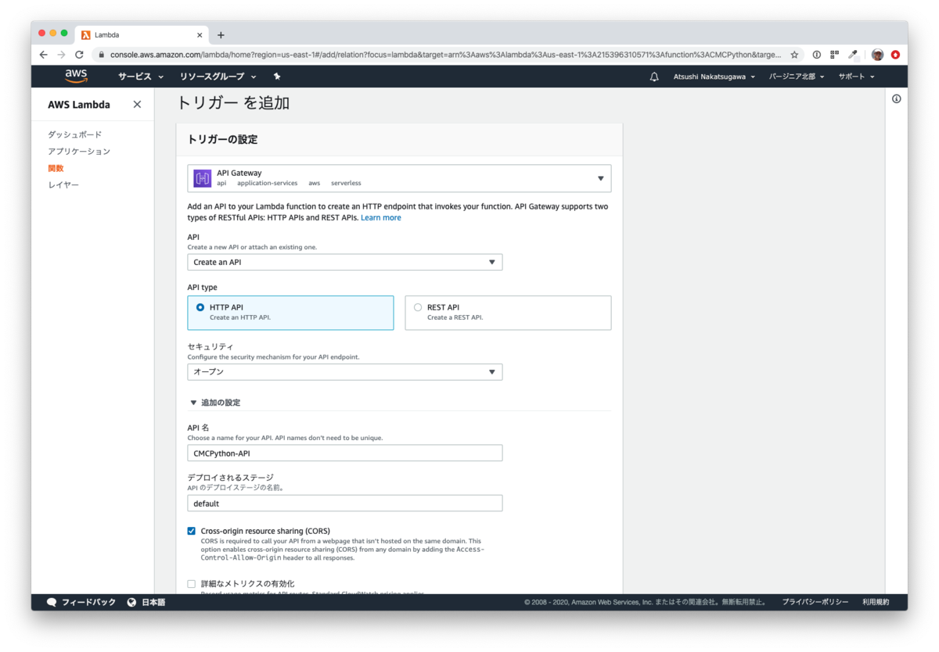Click the QR code extension icon
This screenshot has height=652, width=939.
tap(835, 55)
